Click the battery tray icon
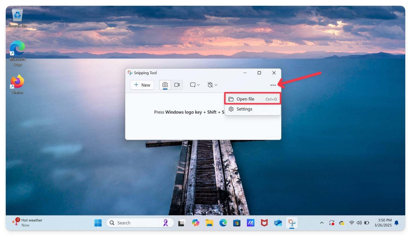The image size is (411, 236). tap(367, 223)
